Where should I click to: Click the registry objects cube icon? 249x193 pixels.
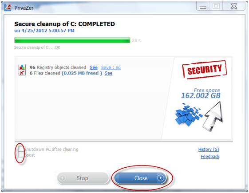pyautogui.click(x=22, y=67)
